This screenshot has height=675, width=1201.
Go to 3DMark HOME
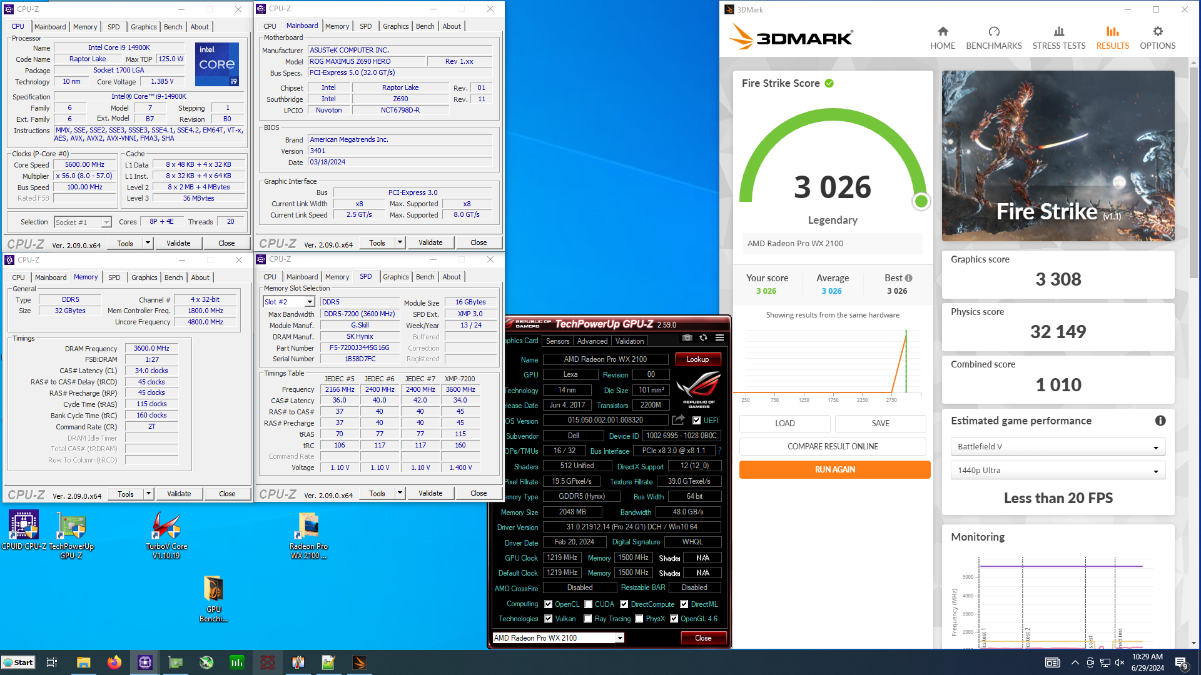click(943, 37)
